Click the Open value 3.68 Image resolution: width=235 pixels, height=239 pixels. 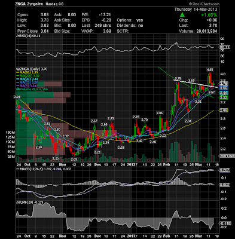(x=45, y=15)
